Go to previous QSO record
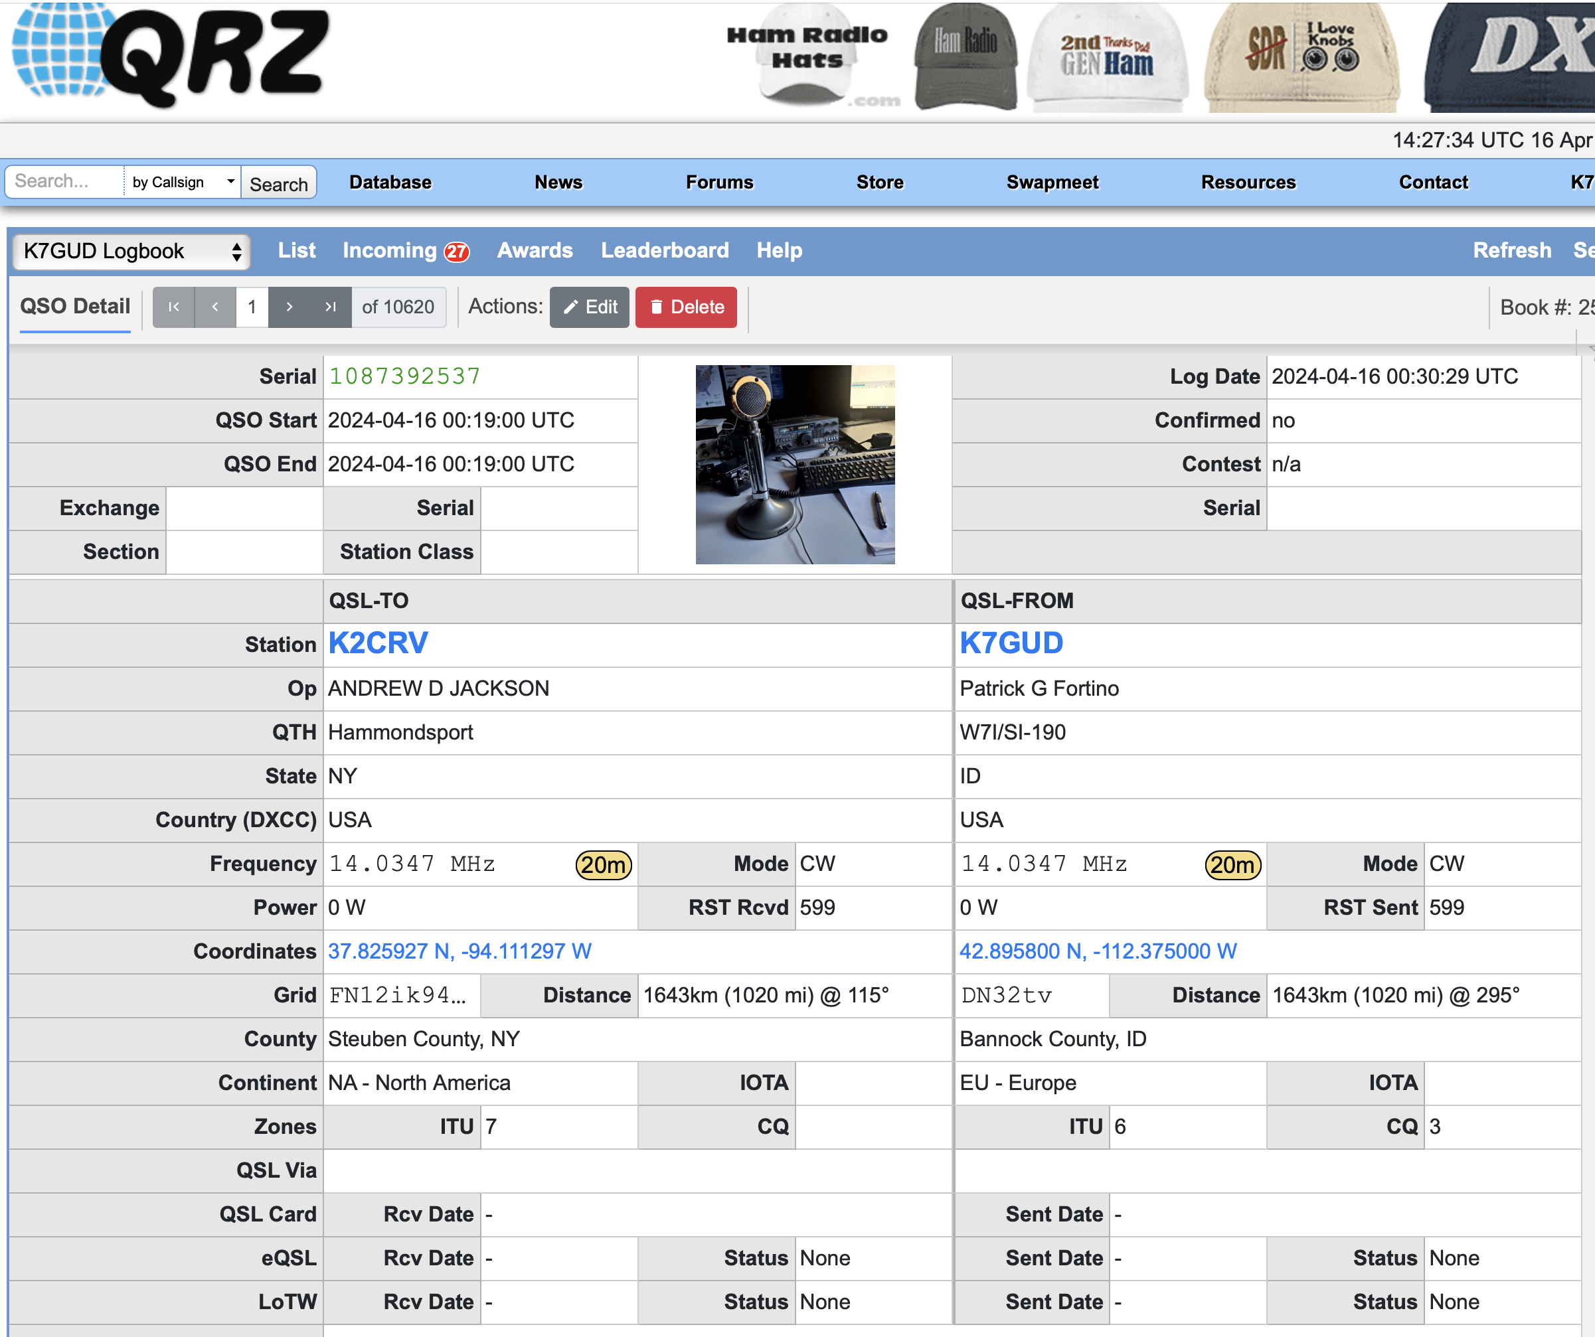1595x1337 pixels. (215, 307)
